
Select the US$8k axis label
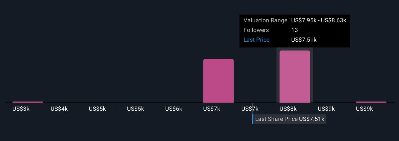point(288,109)
